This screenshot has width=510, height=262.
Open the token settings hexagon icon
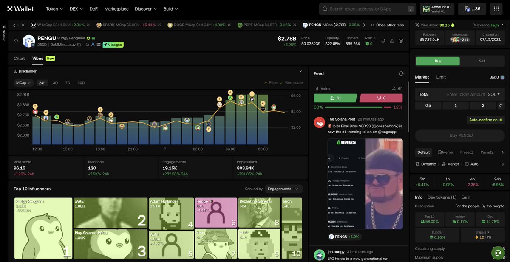(x=401, y=41)
